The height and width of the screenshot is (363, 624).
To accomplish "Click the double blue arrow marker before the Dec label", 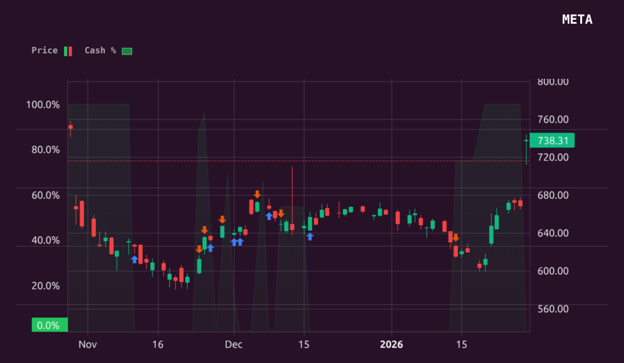I will (x=237, y=242).
